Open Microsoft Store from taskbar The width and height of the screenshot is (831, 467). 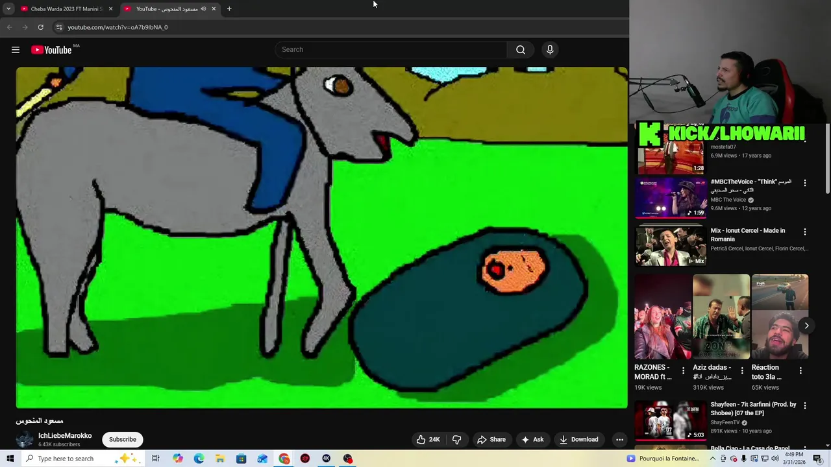coord(242,459)
